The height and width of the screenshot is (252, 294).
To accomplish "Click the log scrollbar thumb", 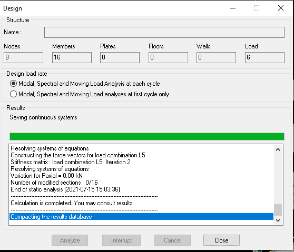I will 278,210.
